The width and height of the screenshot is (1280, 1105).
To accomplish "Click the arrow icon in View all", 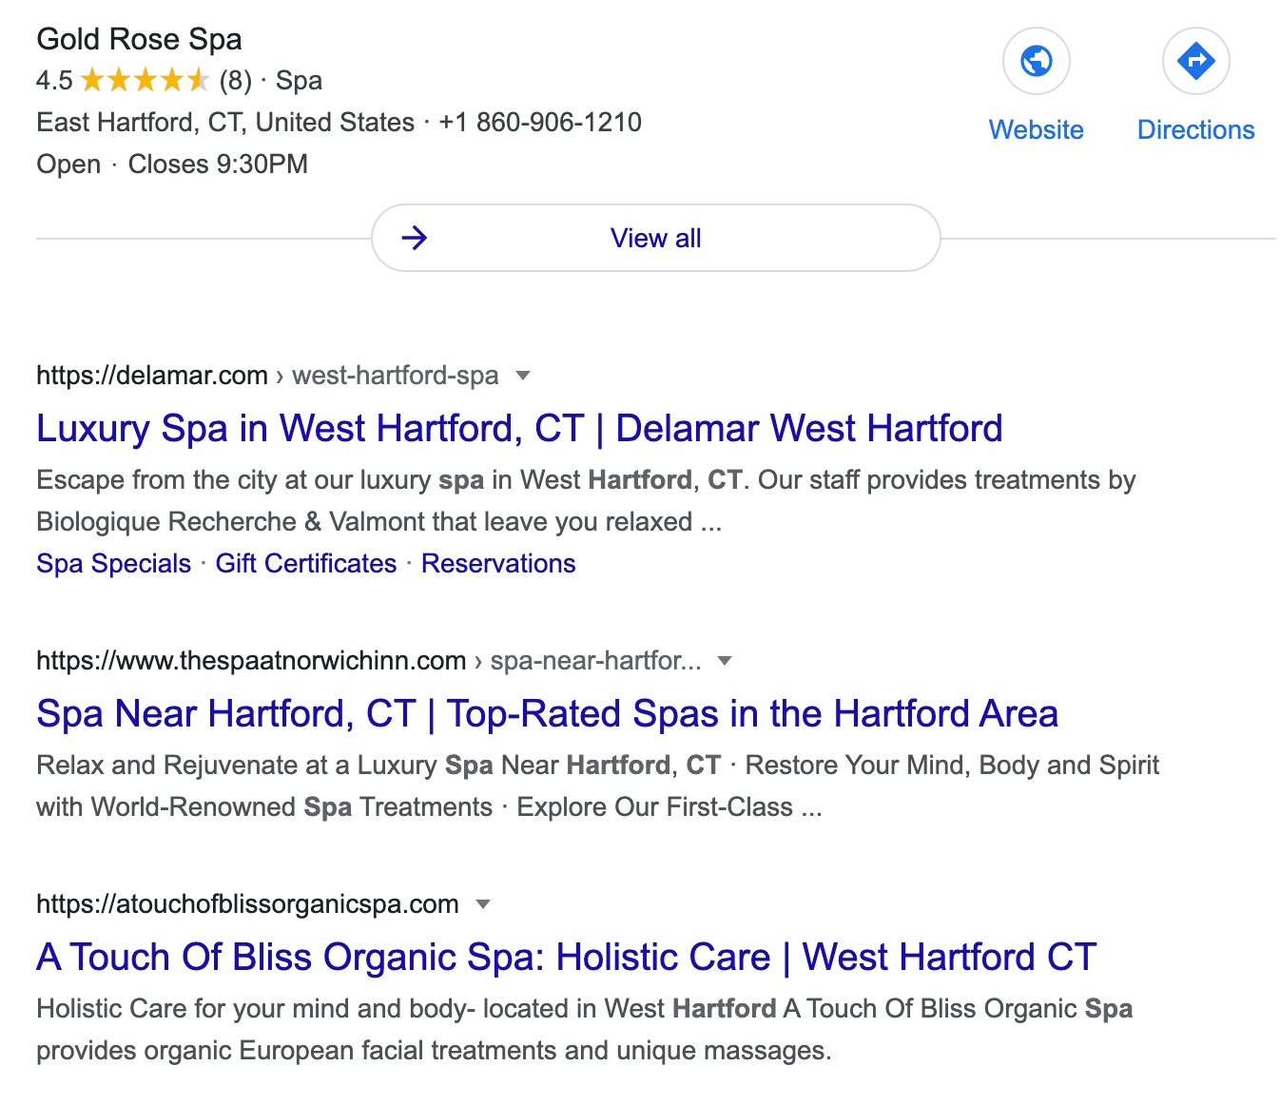I will 415,238.
